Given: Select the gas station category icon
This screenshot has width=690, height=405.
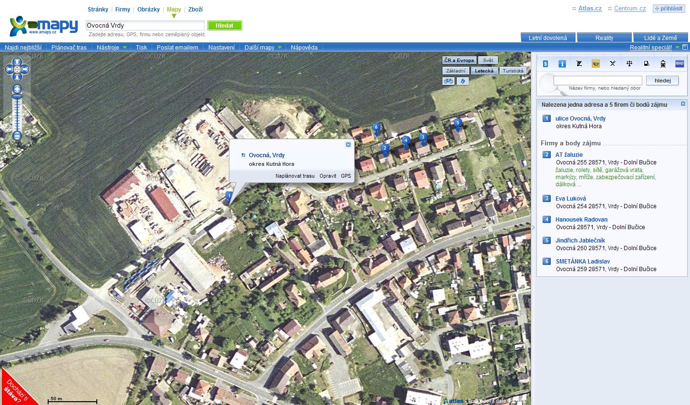Looking at the screenshot, I should (646, 63).
